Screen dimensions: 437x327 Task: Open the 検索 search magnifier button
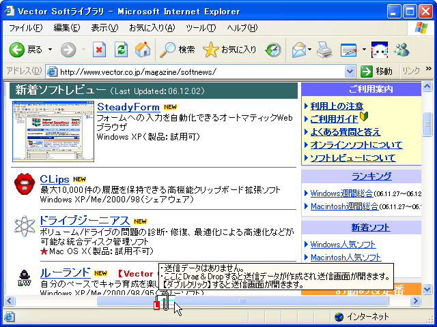click(178, 50)
